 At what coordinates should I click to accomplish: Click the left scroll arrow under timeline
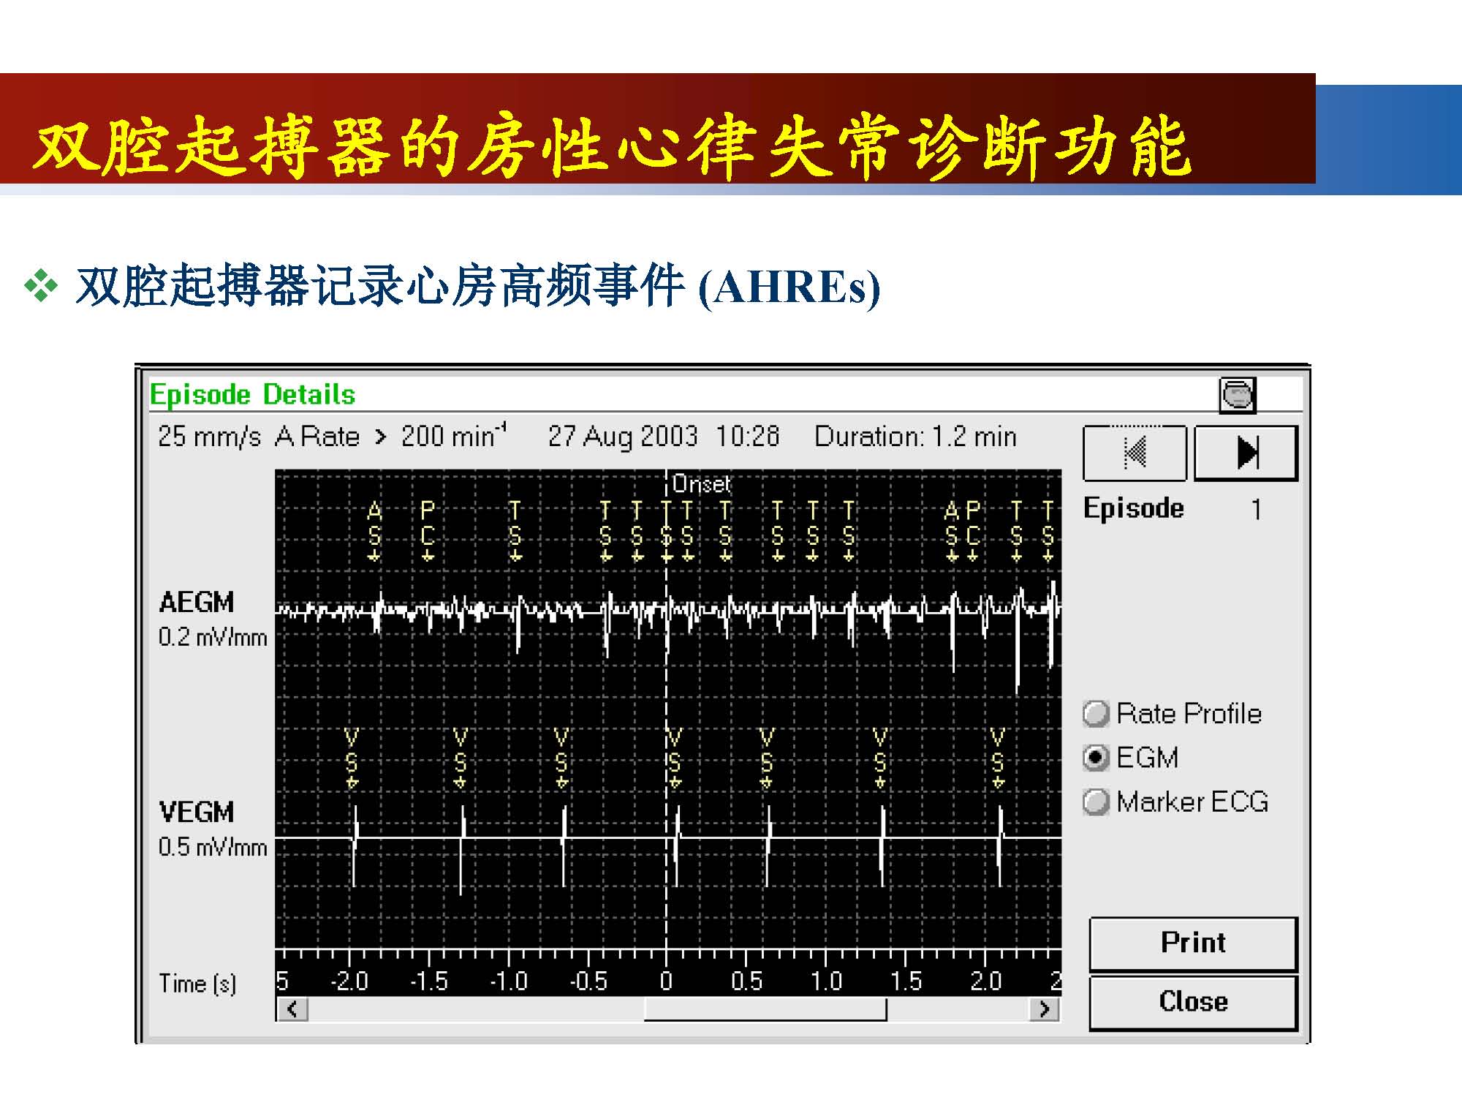[x=292, y=1009]
